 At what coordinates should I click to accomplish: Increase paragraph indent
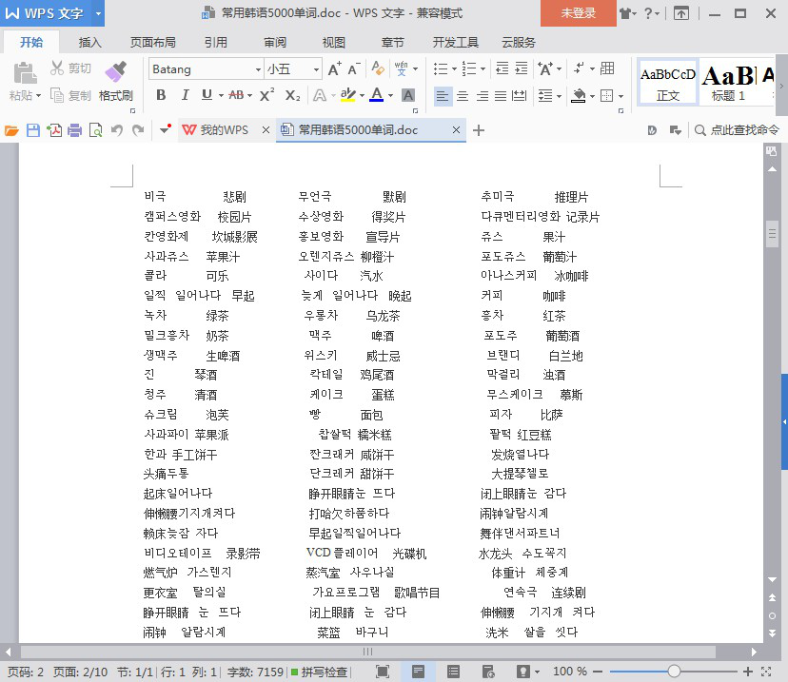coord(522,68)
